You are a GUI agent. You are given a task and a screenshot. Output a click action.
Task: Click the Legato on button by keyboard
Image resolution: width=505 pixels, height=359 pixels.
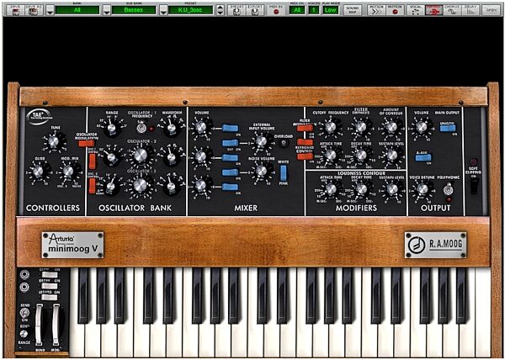pyautogui.click(x=50, y=298)
